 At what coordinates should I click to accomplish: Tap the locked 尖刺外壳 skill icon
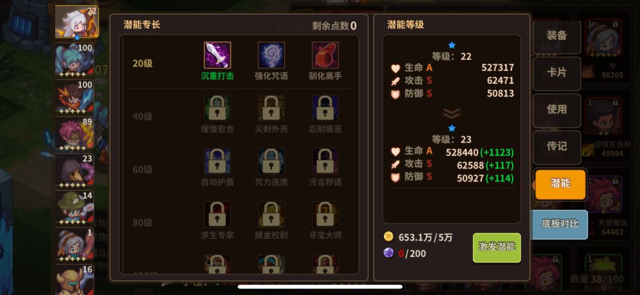(271, 108)
